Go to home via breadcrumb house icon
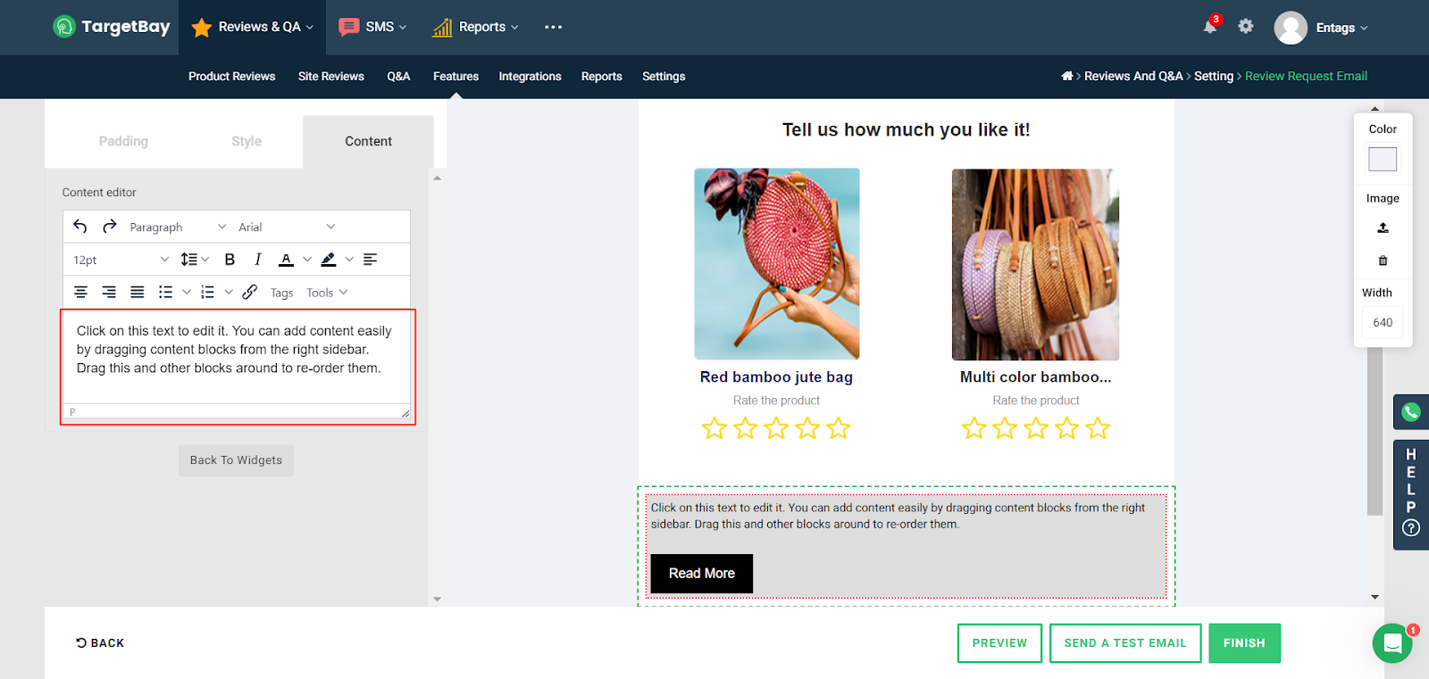 pos(1067,76)
